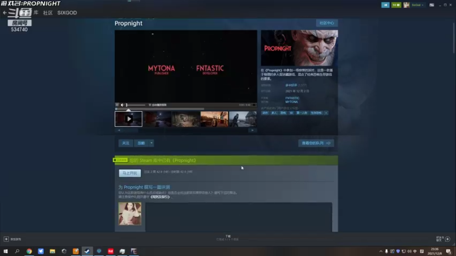Expand the SixGod account name dropdown
Screen dimensions: 456x256
click(x=417, y=5)
